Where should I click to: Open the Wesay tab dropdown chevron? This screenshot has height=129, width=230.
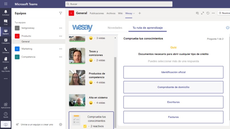coord(134,13)
